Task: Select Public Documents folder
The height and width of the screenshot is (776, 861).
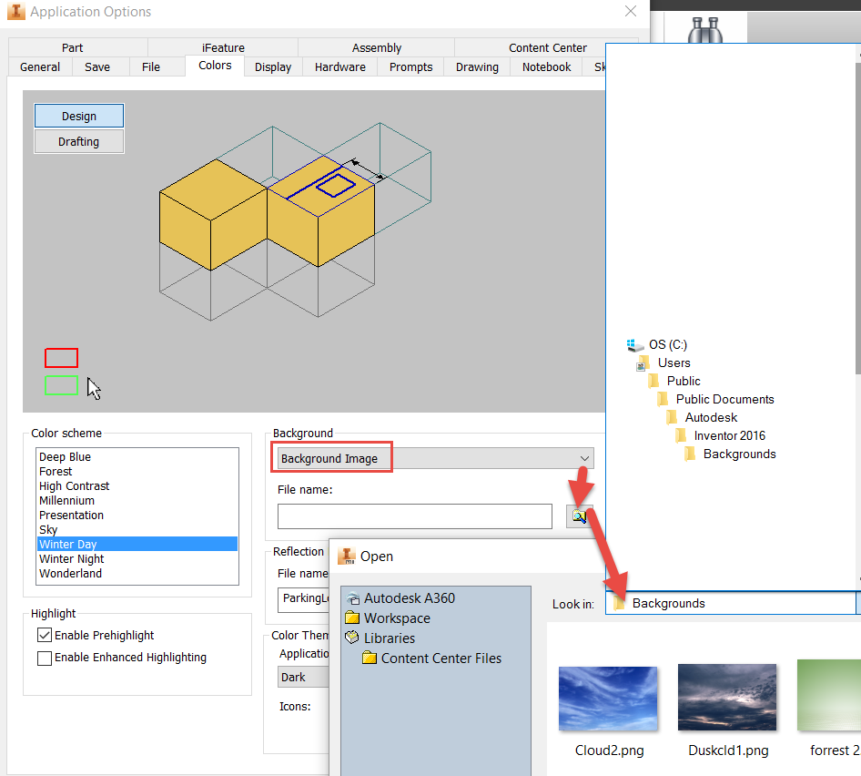Action: [715, 399]
